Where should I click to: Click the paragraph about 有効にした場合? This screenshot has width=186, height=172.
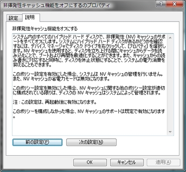coord(88,76)
